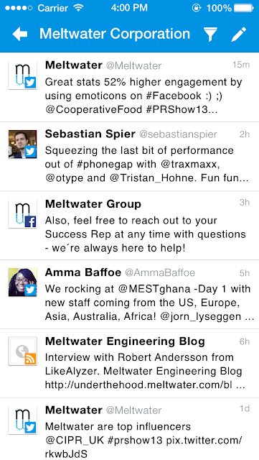Open Amma Baffoe's profile picture
This screenshot has width=259, height=460.
(x=22, y=282)
